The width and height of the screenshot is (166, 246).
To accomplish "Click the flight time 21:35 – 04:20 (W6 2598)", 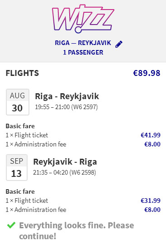I will point(65,172).
